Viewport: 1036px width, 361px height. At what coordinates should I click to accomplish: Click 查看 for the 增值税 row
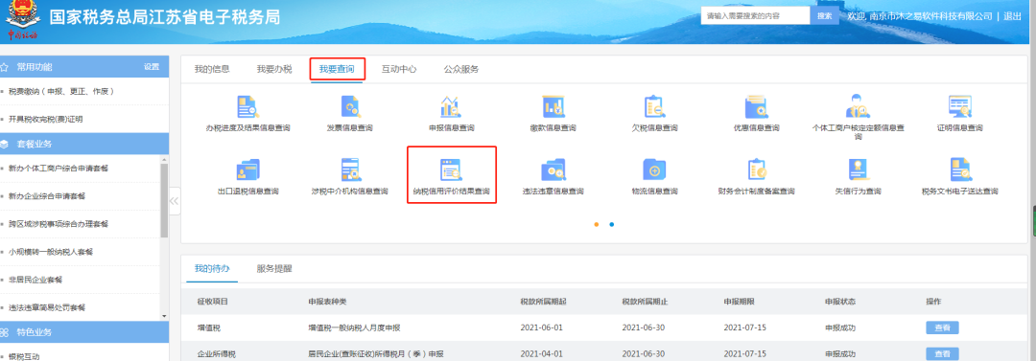[x=942, y=327]
